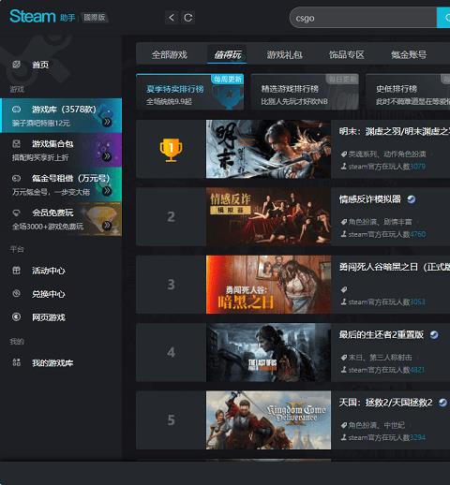The height and width of the screenshot is (485, 450).
Task: Open 活动中心 in the sidebar
Action: click(49, 271)
